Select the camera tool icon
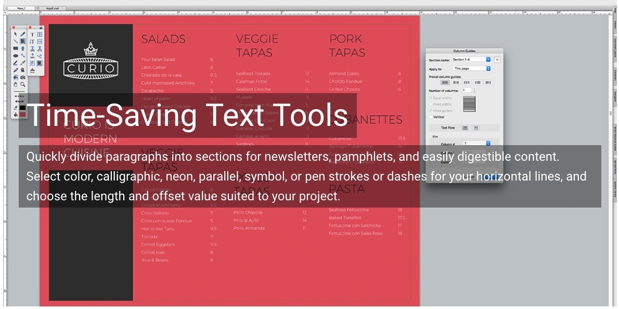619x309 pixels. pos(23,77)
